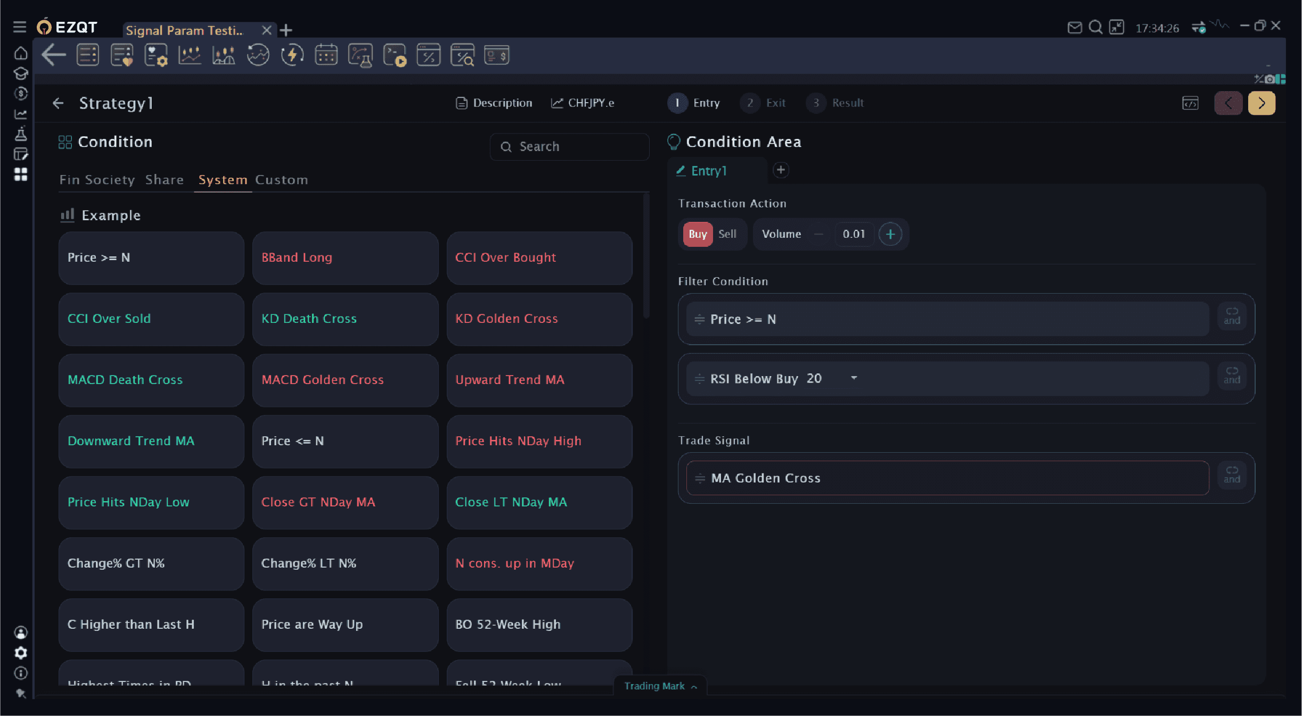Open the code view icon

coord(1190,103)
